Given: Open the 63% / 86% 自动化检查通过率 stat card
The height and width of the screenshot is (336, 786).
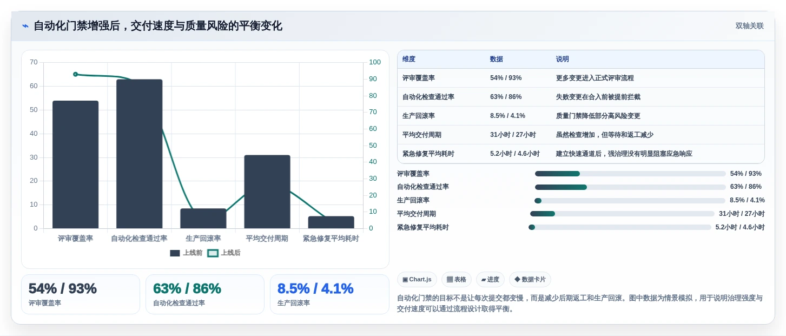Looking at the screenshot, I should (x=205, y=294).
